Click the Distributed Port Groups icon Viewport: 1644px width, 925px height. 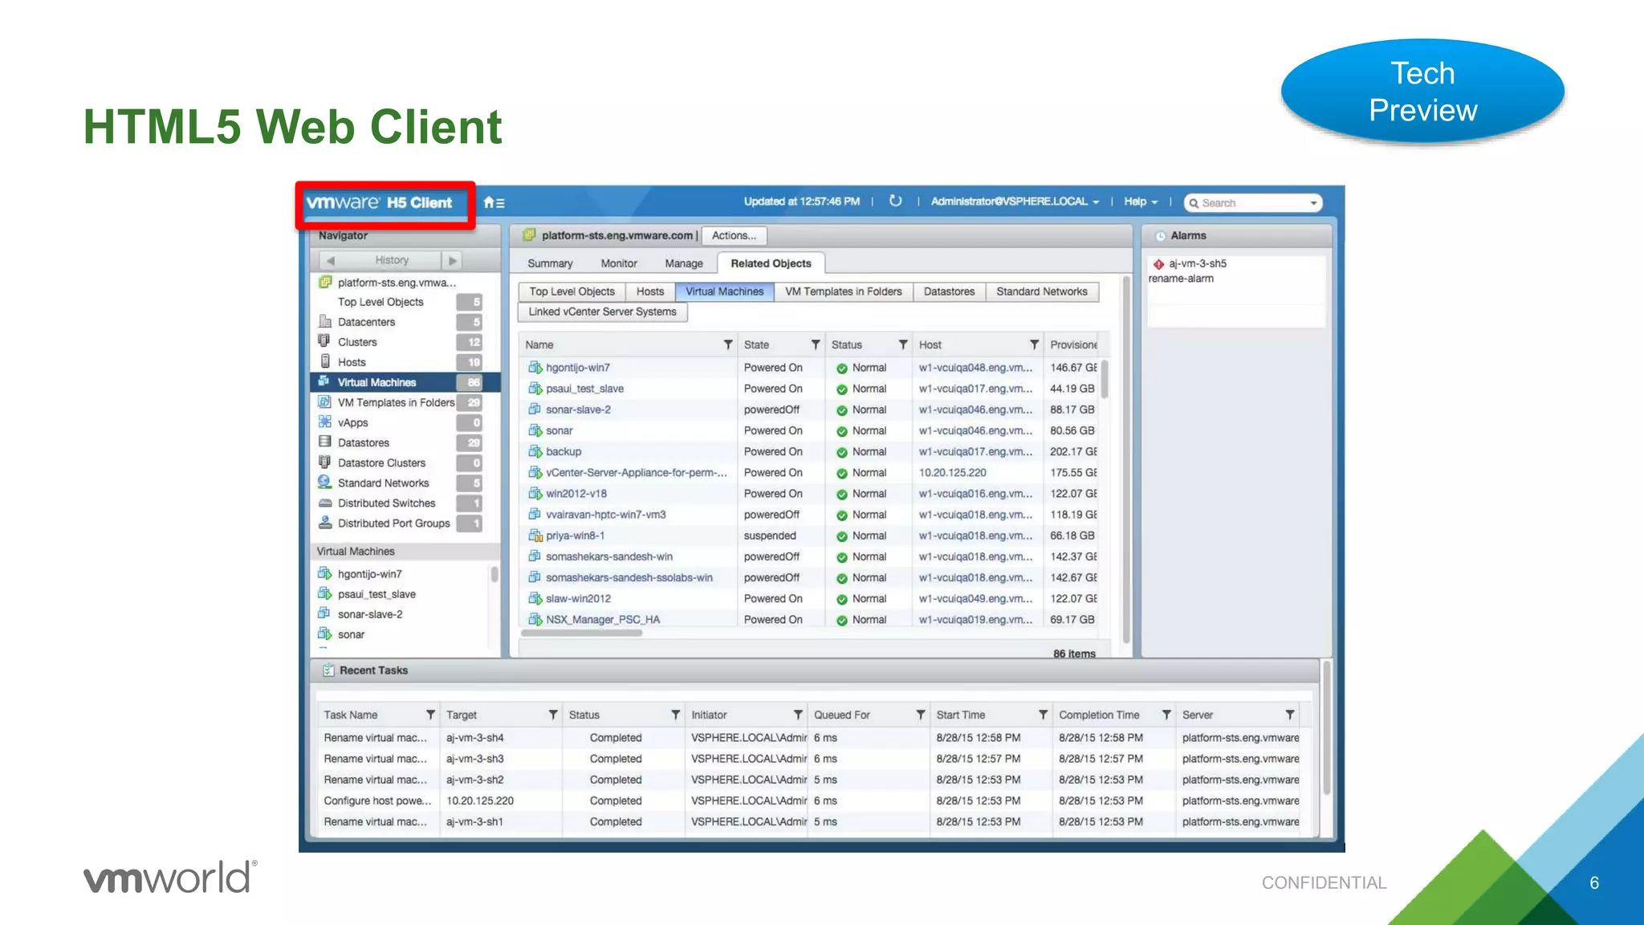[325, 522]
